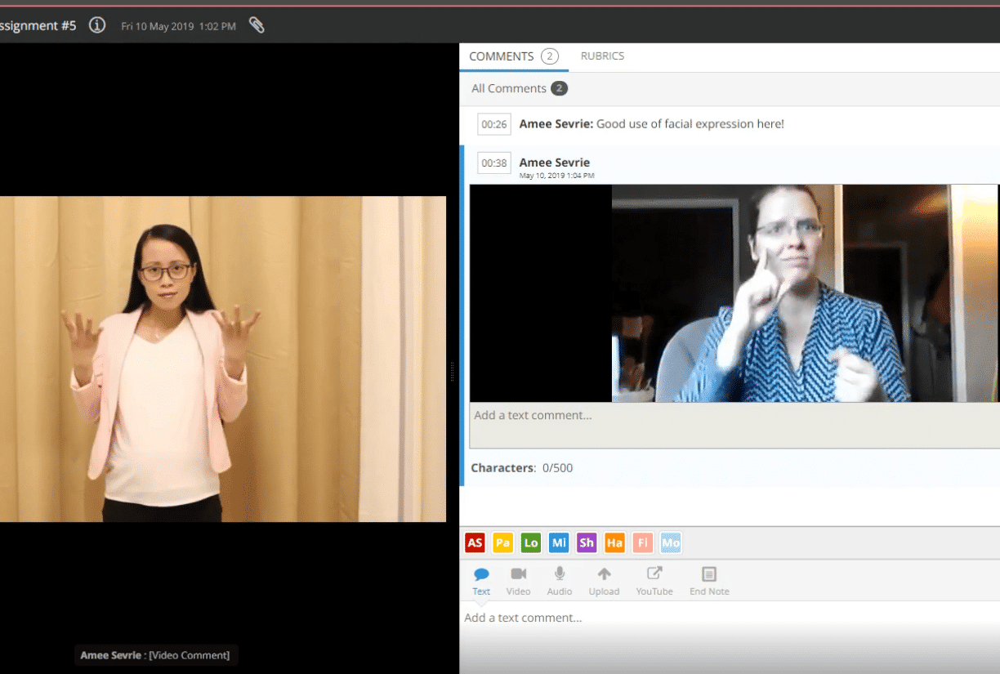Viewport: 1000px width, 674px height.
Task: Choose the Text comment type
Action: click(481, 582)
